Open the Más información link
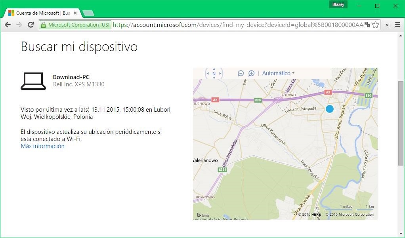Viewport: 405px width, 238px height. [43, 146]
